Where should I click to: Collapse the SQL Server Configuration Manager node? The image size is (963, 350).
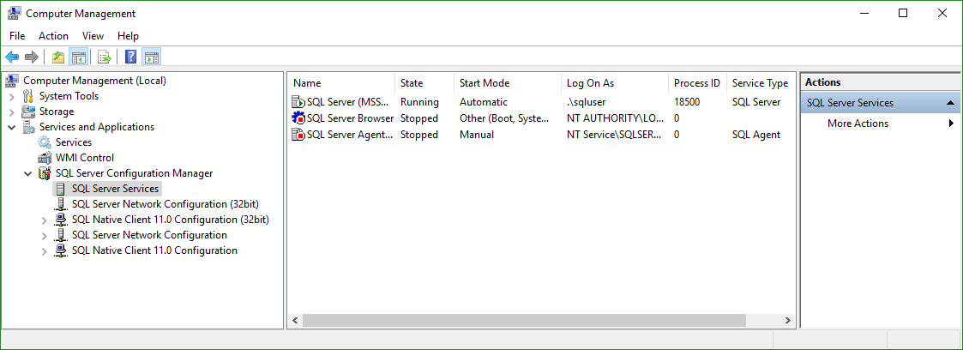[27, 174]
